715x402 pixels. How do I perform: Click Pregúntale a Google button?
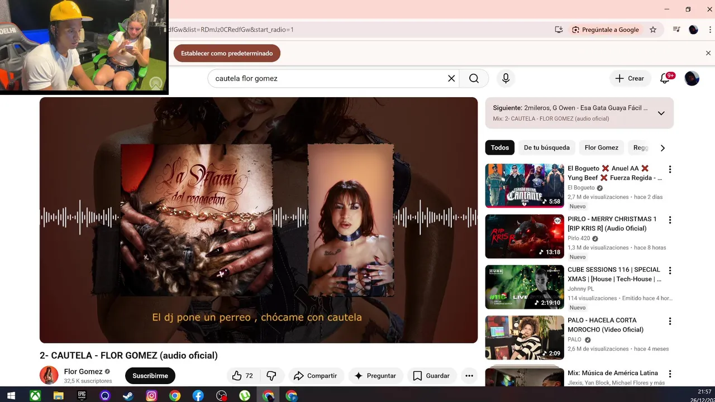point(605,30)
